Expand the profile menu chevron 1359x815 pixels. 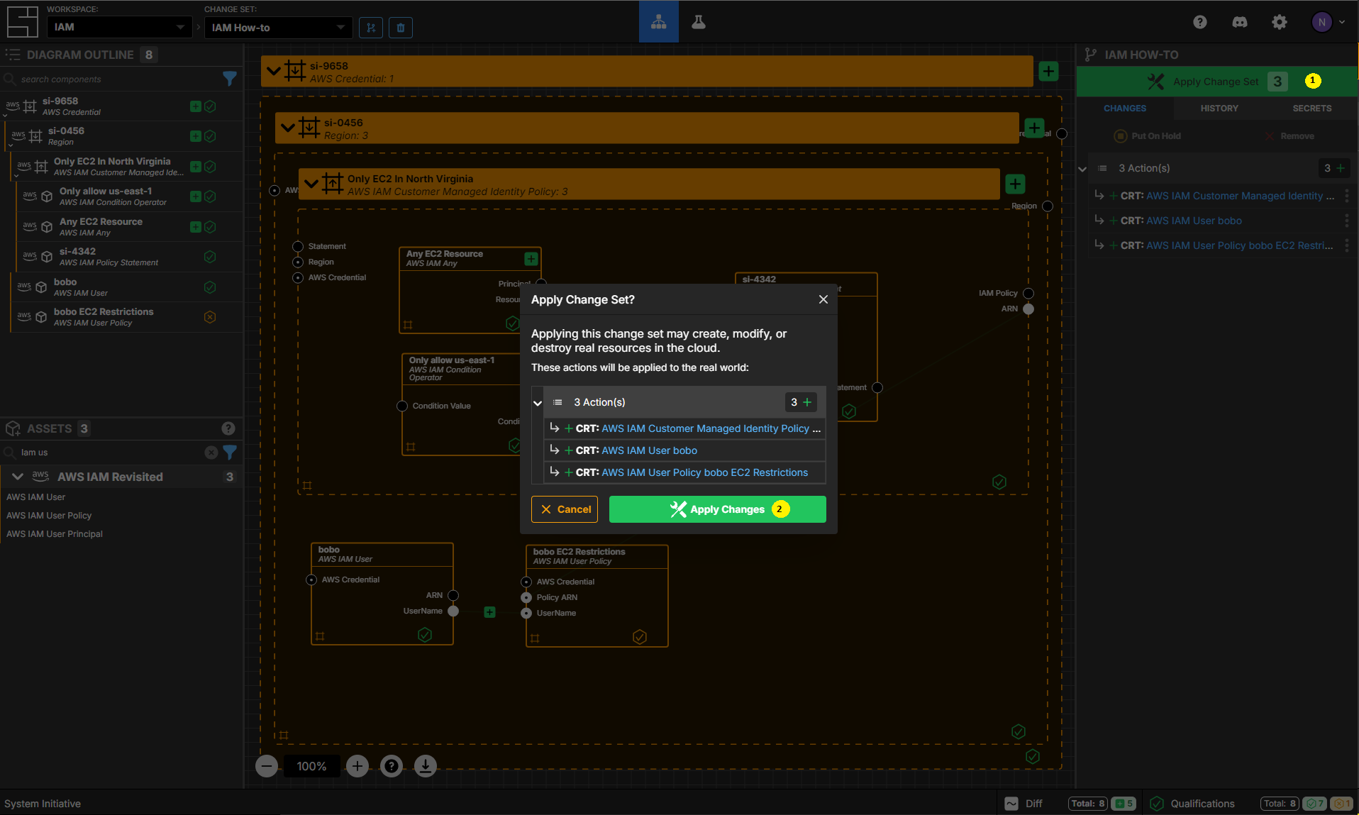(x=1342, y=22)
